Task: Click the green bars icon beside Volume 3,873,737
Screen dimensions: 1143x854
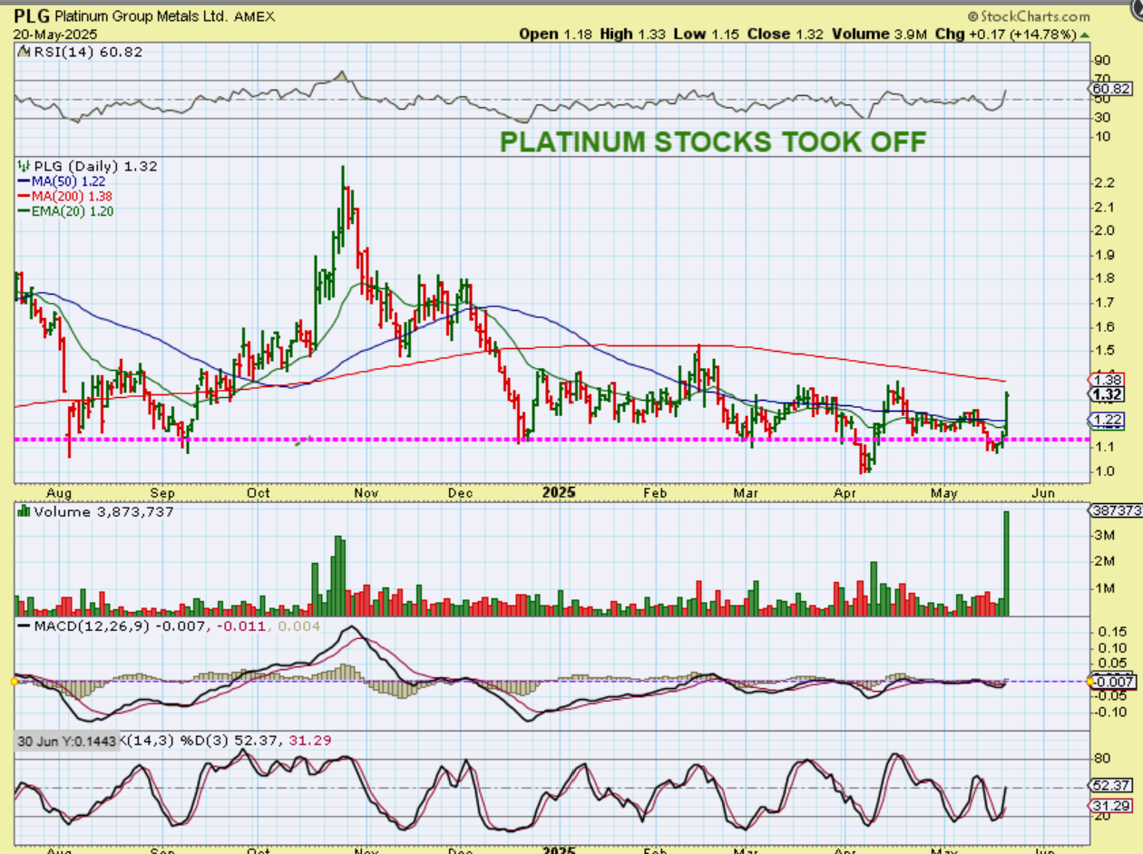Action: click(24, 511)
